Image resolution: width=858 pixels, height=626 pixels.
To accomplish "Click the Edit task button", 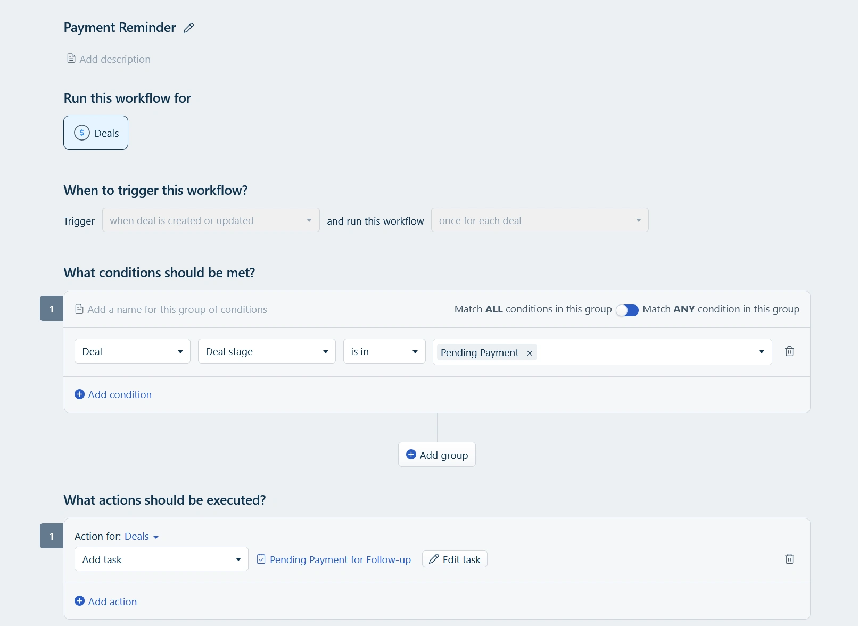I will (x=455, y=559).
